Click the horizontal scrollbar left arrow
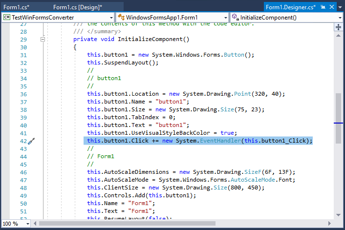Image resolution: width=345 pixels, height=230 pixels. pos(35,224)
